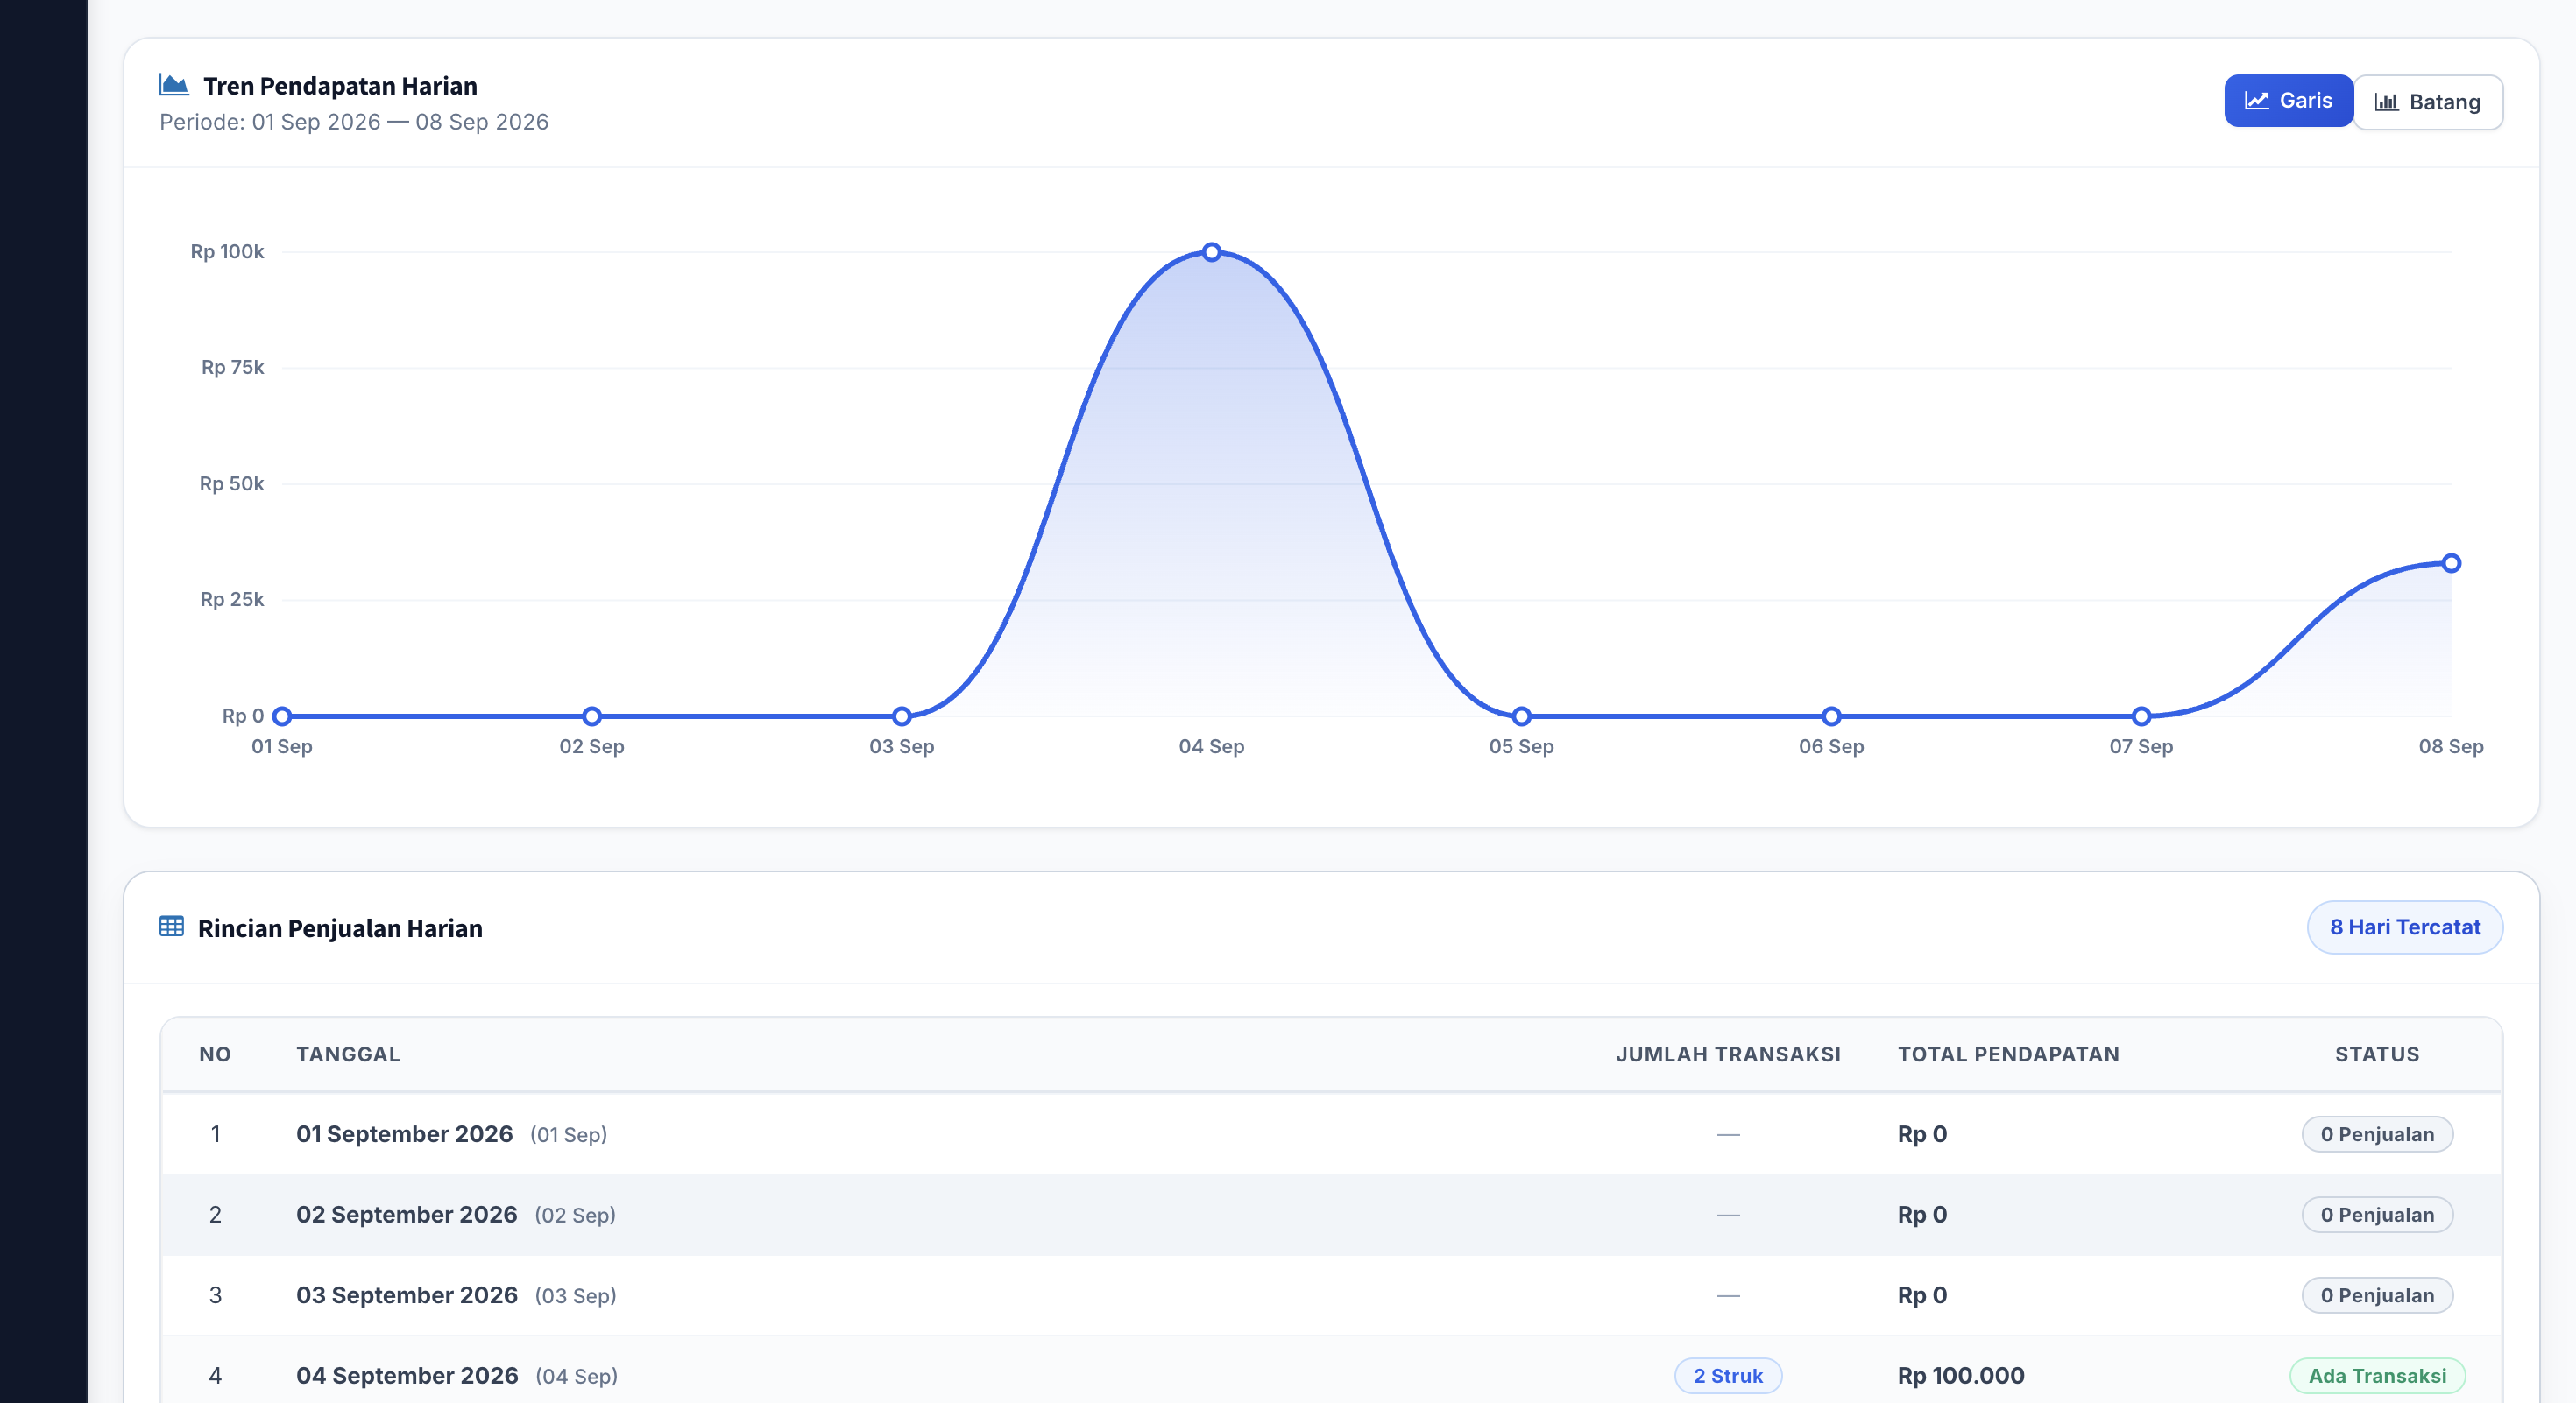
Task: Click the 2 Struk badge
Action: click(1728, 1376)
